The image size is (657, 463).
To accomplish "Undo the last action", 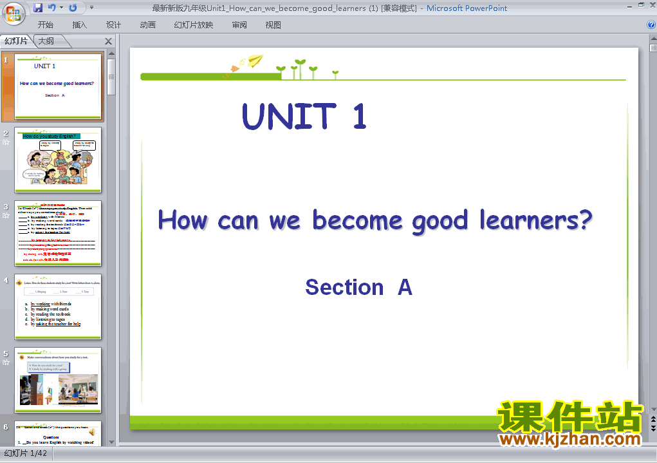I will [52, 8].
